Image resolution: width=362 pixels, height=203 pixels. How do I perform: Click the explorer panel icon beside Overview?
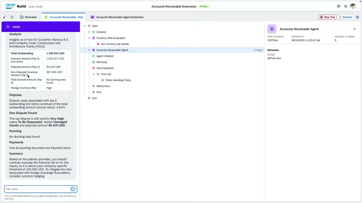tap(12, 17)
